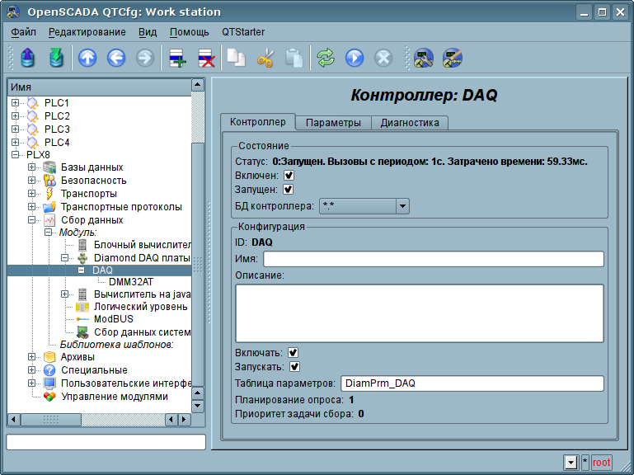
Task: Cut the item with the scissors icon
Action: click(x=265, y=58)
